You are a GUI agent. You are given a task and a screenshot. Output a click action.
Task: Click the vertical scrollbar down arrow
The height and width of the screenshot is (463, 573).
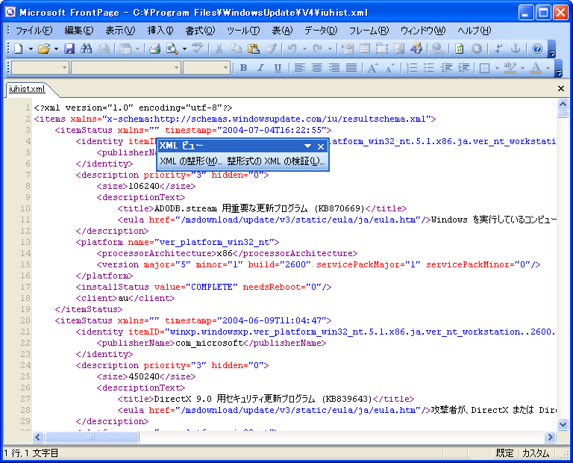(563, 425)
